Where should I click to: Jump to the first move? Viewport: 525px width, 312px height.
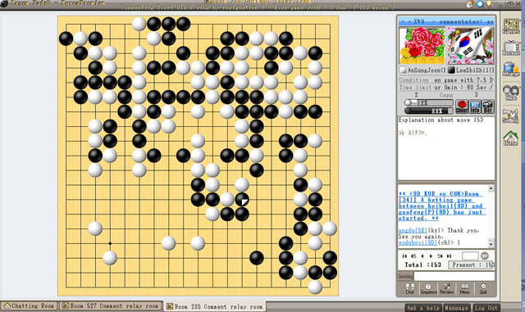tap(404, 256)
